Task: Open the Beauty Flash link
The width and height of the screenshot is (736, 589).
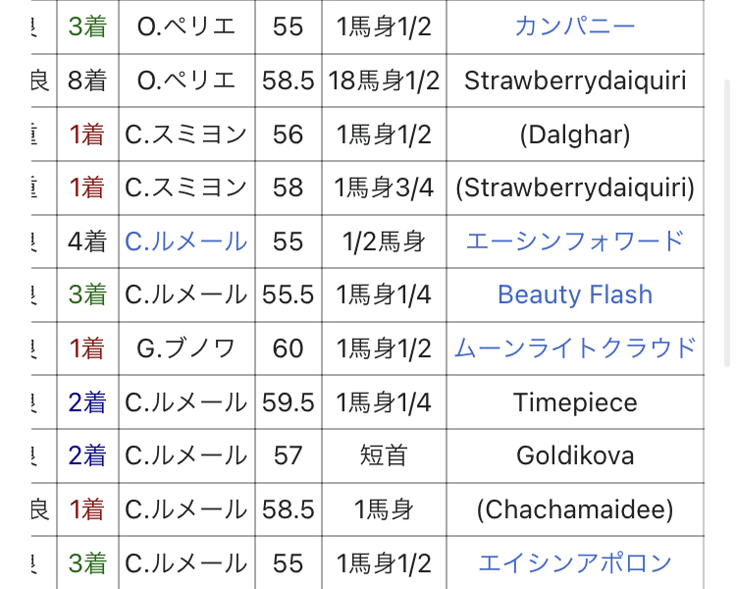Action: pos(575,294)
